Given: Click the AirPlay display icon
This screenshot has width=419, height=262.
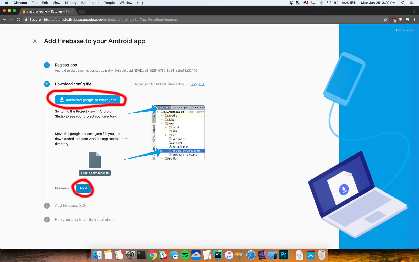Looking at the screenshot, I should pos(313,3).
